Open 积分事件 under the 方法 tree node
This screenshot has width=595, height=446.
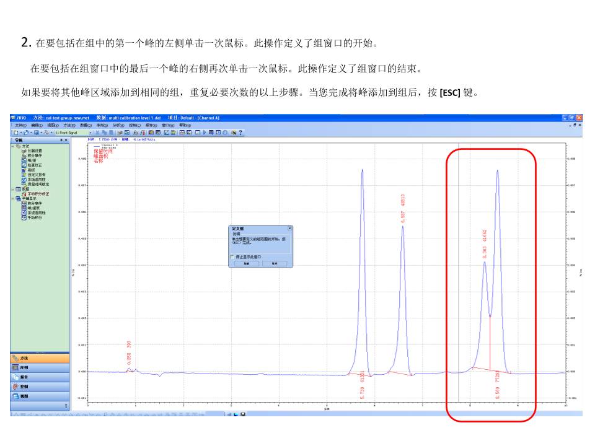[x=35, y=155]
